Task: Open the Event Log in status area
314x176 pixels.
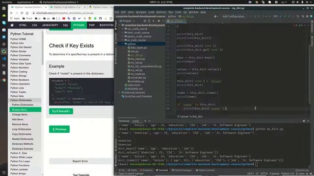Action: (x=302, y=170)
